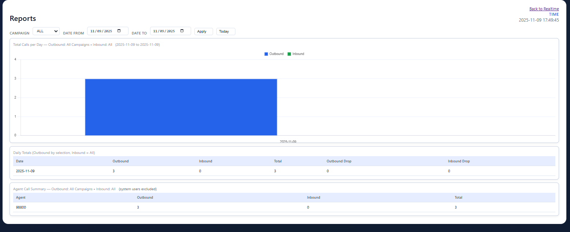This screenshot has height=232, width=570.
Task: Click the Agent column header
Action: pos(20,197)
